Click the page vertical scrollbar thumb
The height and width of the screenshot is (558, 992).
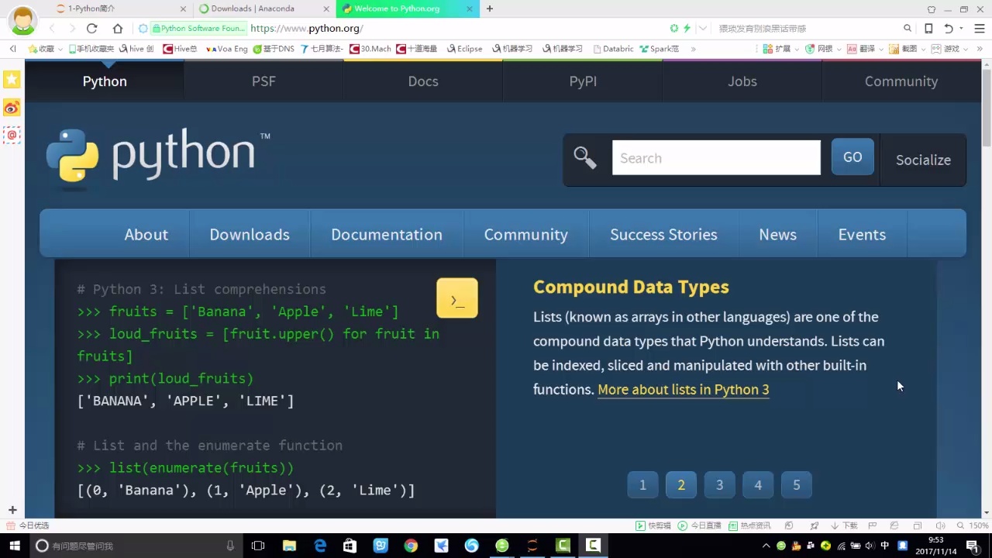point(987,107)
